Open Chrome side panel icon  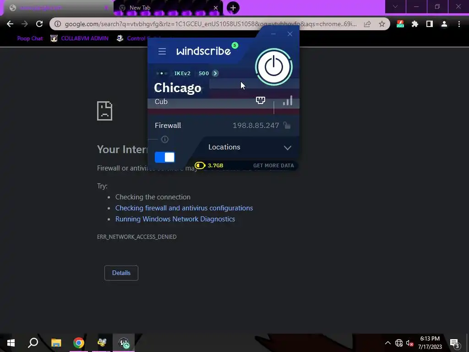point(430,24)
